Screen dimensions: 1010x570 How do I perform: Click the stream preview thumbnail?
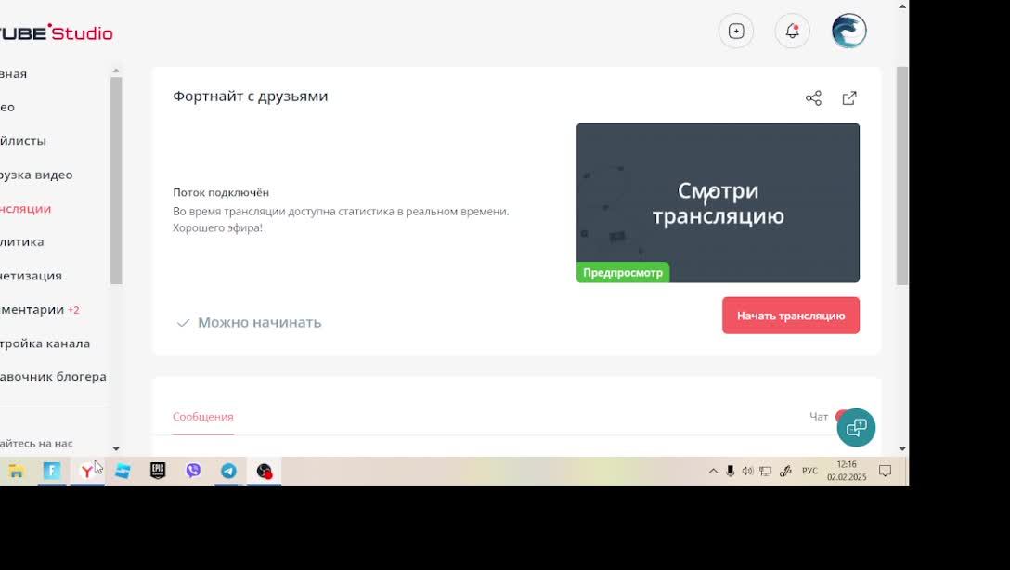click(x=718, y=203)
